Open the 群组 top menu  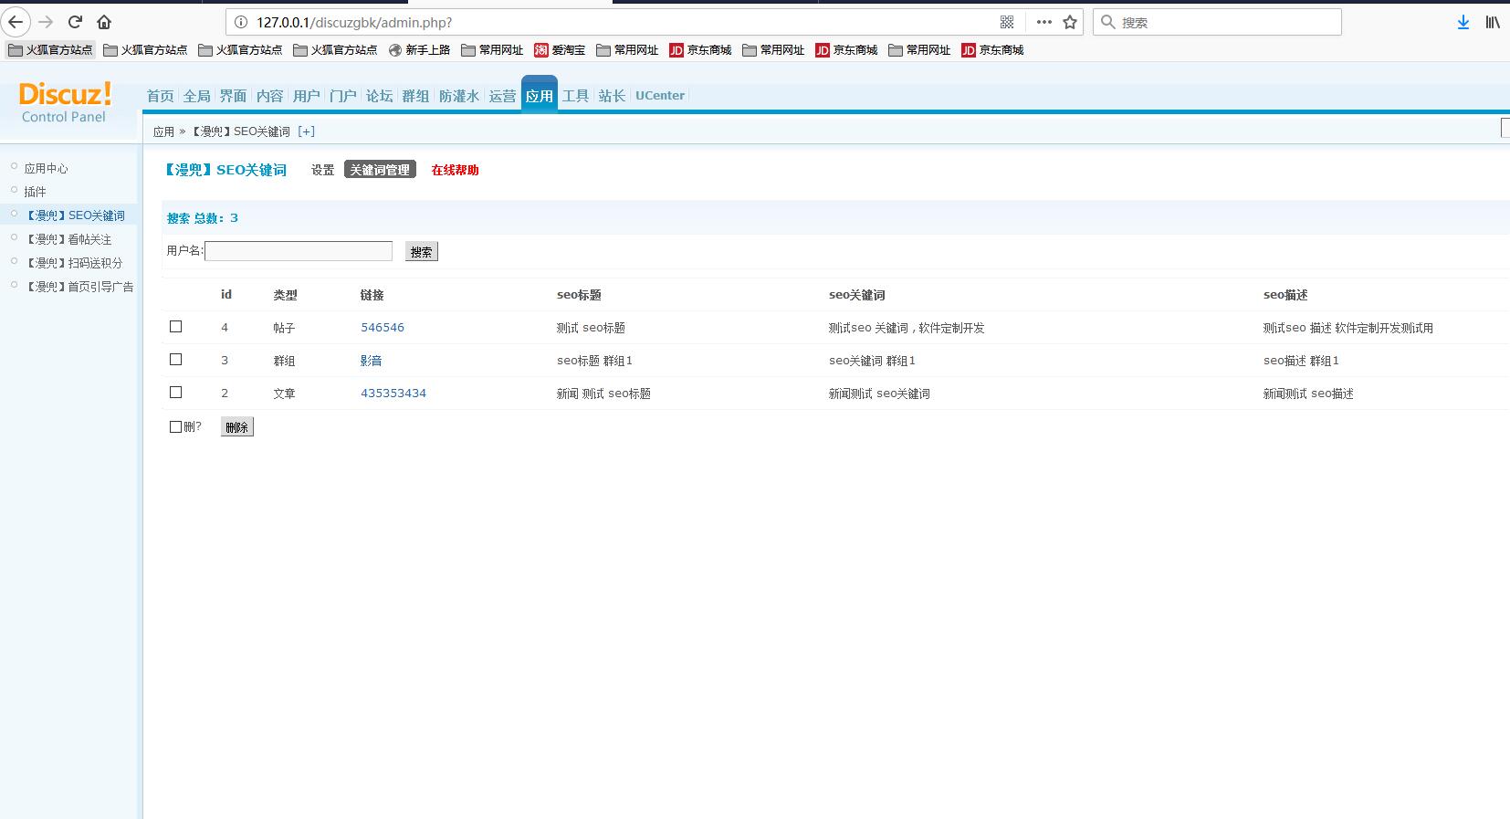(415, 96)
